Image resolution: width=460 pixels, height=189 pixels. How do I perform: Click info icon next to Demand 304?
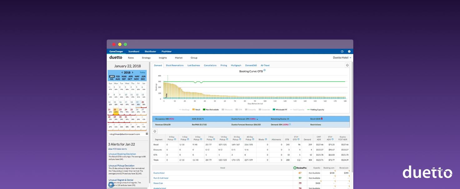(290, 124)
